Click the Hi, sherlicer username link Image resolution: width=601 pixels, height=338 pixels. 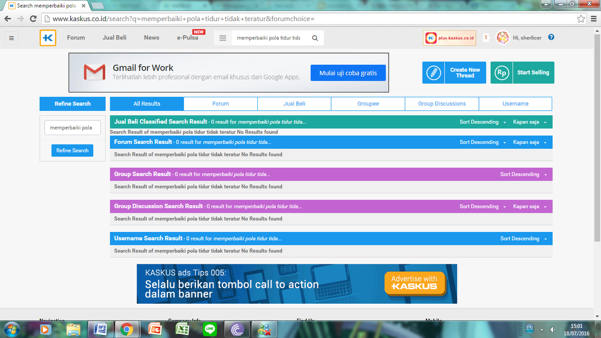point(527,38)
